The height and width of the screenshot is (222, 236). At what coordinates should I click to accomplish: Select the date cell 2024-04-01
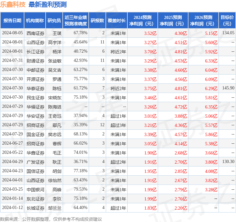(12, 180)
